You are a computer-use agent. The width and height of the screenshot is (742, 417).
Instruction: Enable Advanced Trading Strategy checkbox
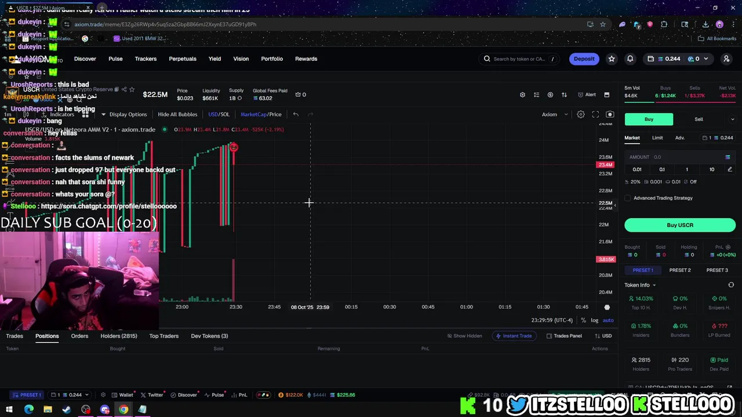(628, 198)
